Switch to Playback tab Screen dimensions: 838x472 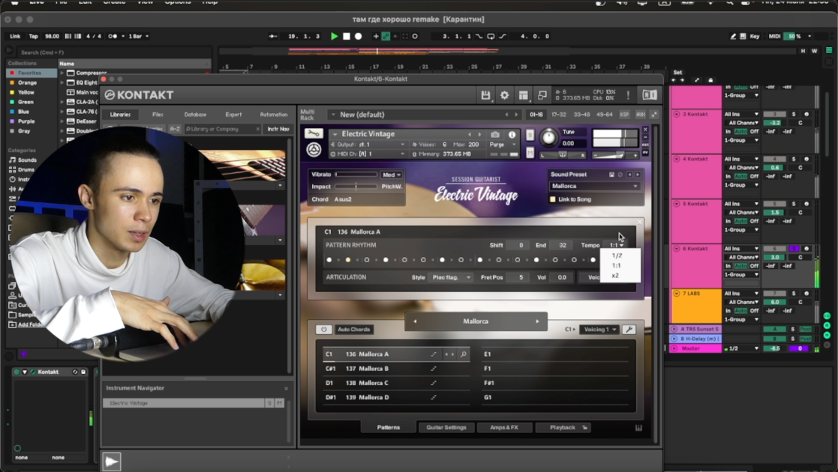[x=563, y=428]
